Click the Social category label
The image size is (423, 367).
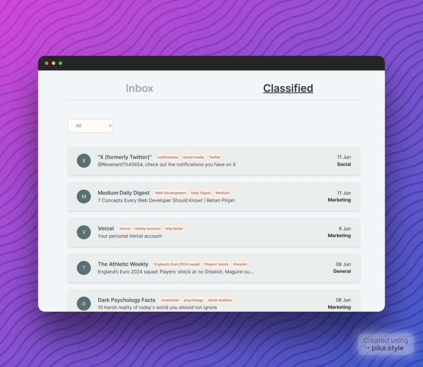[344, 164]
